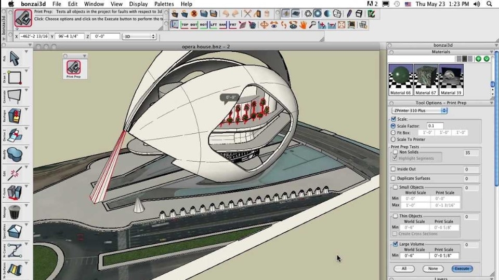The height and width of the screenshot is (280, 499).
Task: Select the Fit Box radio button
Action: pos(393,133)
